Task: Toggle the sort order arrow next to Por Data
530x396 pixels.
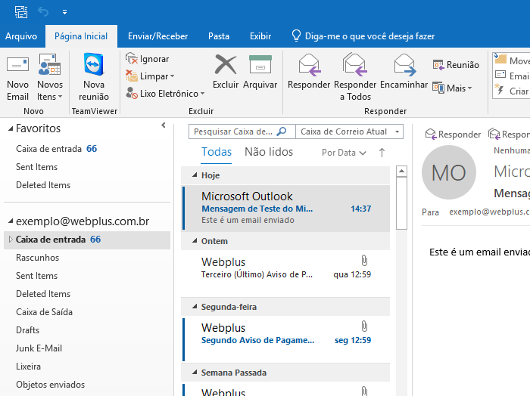Action: (x=382, y=153)
